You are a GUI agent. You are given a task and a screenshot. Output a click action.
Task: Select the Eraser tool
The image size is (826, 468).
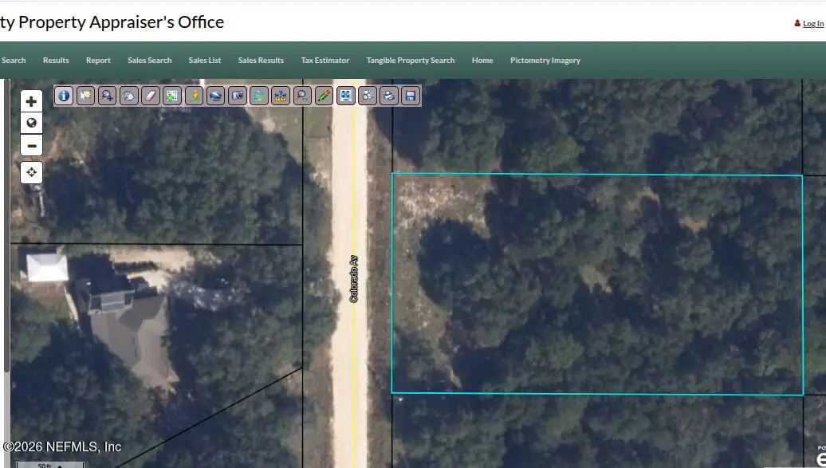click(151, 95)
